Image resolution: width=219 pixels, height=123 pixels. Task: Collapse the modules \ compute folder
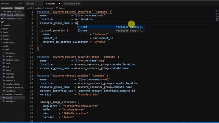(13, 95)
